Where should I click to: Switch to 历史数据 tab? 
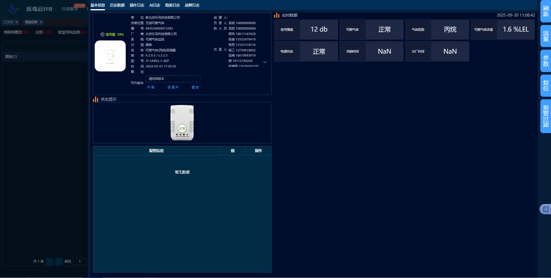pos(117,5)
